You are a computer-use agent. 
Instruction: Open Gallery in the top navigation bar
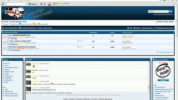click(x=138, y=28)
